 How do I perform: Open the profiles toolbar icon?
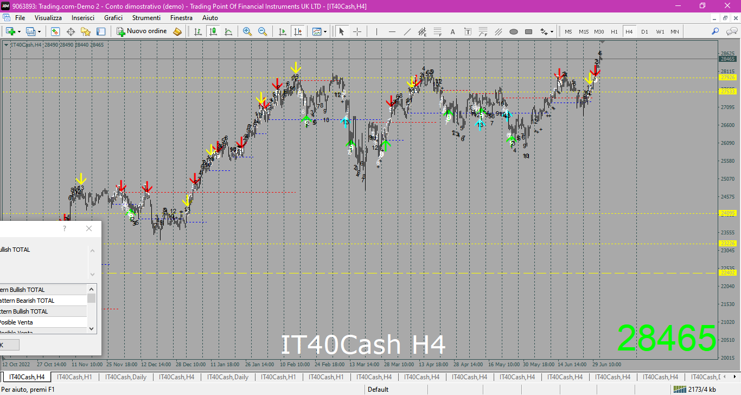point(30,31)
